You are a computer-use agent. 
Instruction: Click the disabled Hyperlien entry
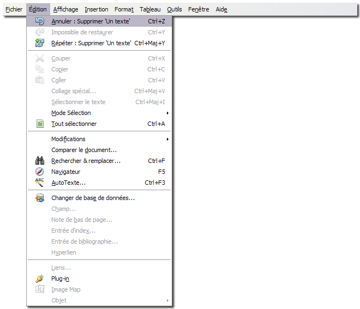(x=99, y=252)
